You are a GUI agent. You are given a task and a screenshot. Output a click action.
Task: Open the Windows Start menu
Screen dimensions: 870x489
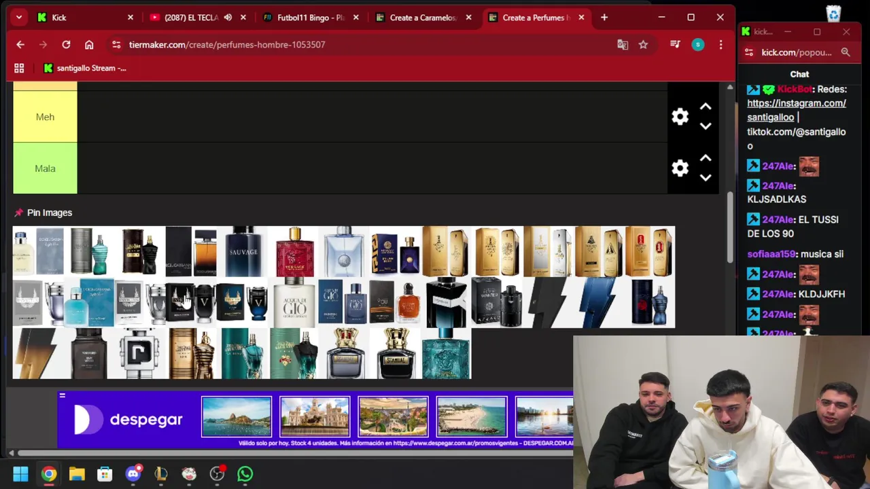[x=20, y=474]
